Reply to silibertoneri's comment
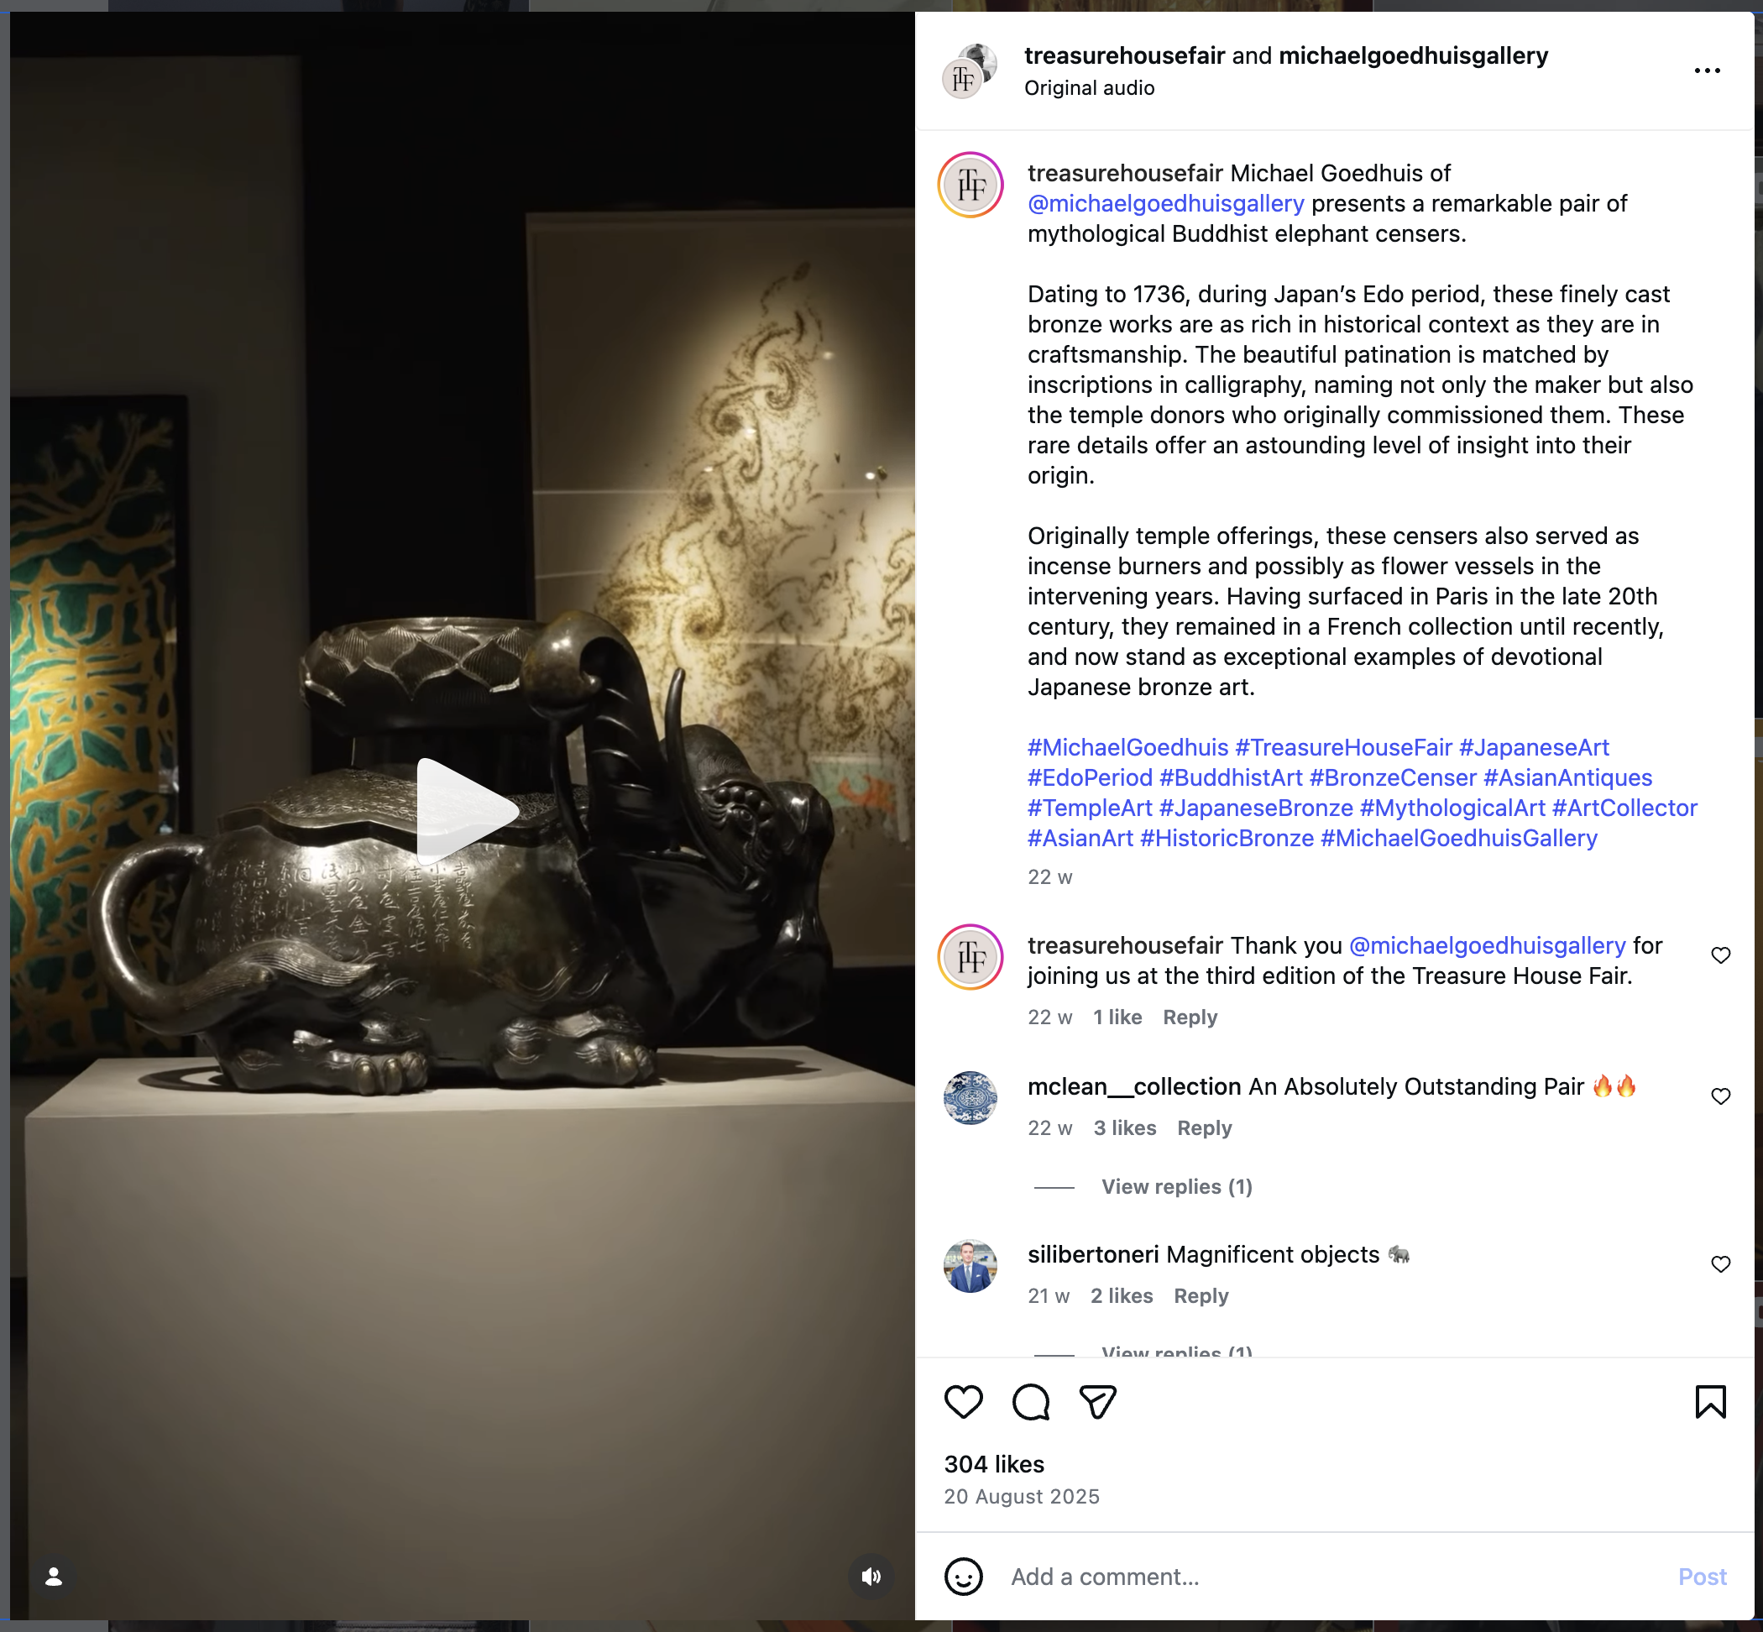 1201,1295
